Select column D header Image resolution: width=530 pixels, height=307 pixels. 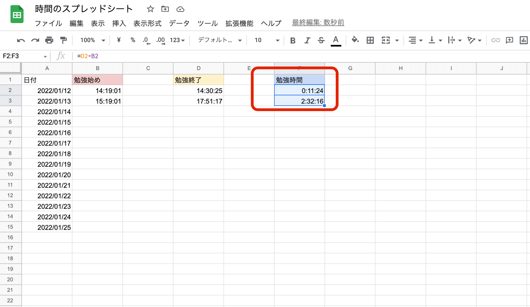(x=198, y=68)
